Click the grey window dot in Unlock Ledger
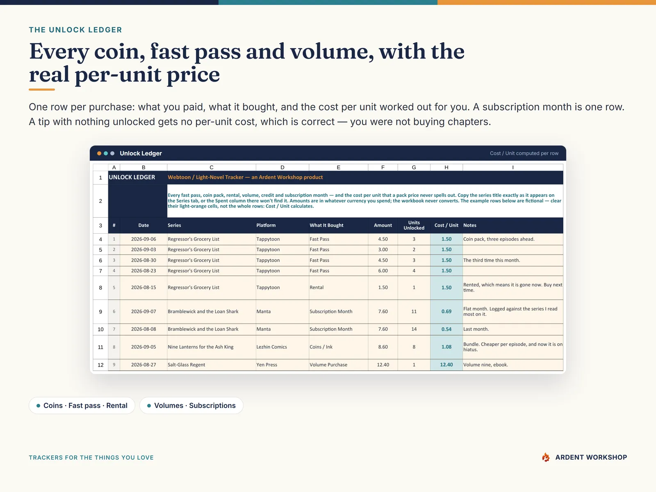The image size is (656, 492). pos(112,153)
